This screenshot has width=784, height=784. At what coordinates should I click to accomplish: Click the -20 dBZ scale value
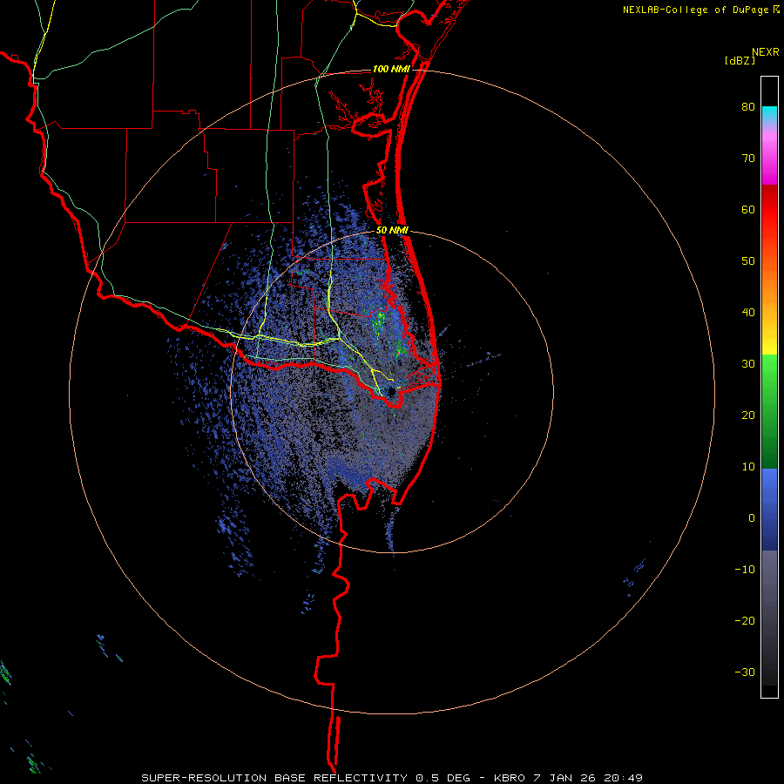tap(745, 620)
